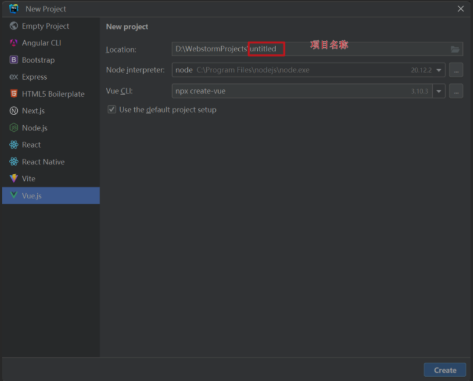The height and width of the screenshot is (381, 473).
Task: Click the Angular CLI icon
Action: click(x=14, y=43)
